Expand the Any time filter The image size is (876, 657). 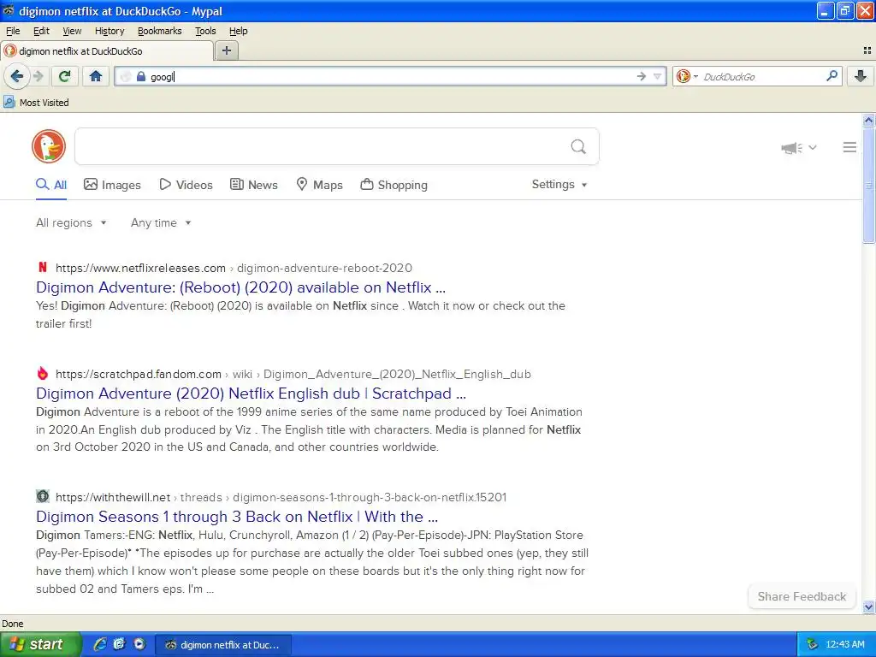[161, 222]
